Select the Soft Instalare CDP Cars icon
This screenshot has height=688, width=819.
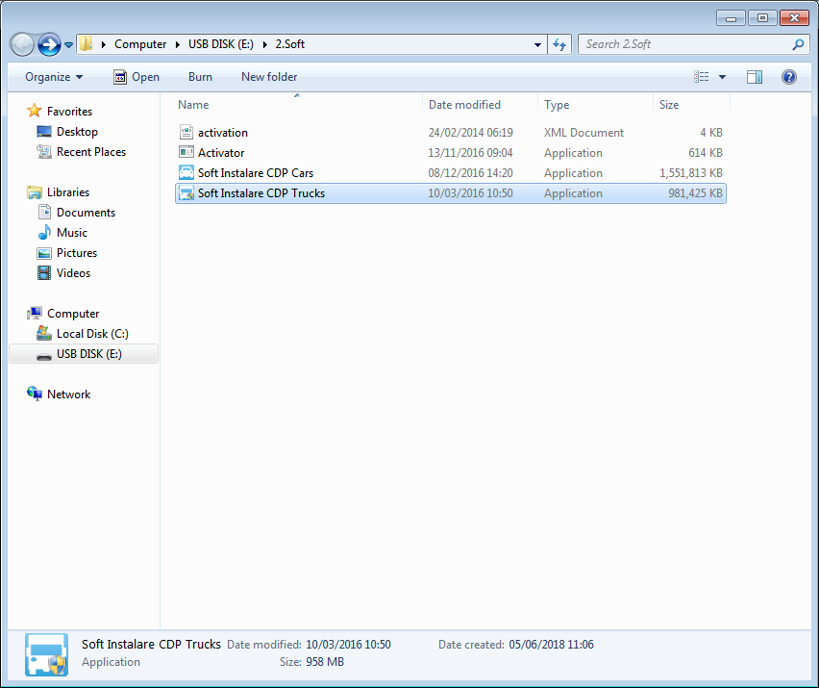186,172
